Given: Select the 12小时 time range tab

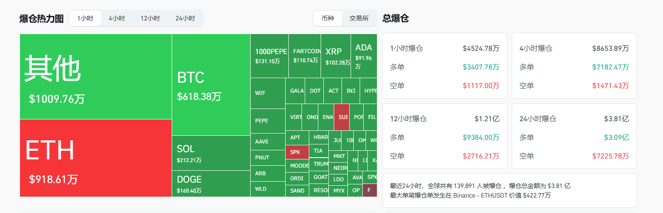Looking at the screenshot, I should 150,19.
